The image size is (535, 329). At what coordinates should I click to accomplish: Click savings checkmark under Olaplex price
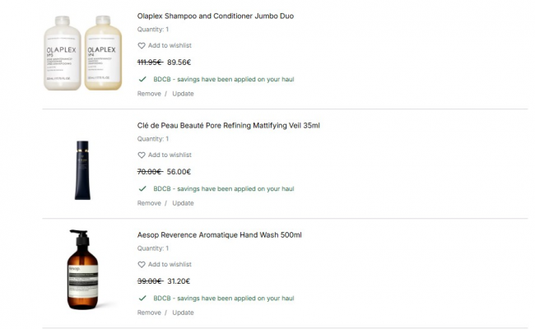(x=142, y=80)
